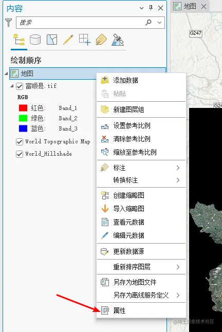Collapse the 地图 tree node

6,73
